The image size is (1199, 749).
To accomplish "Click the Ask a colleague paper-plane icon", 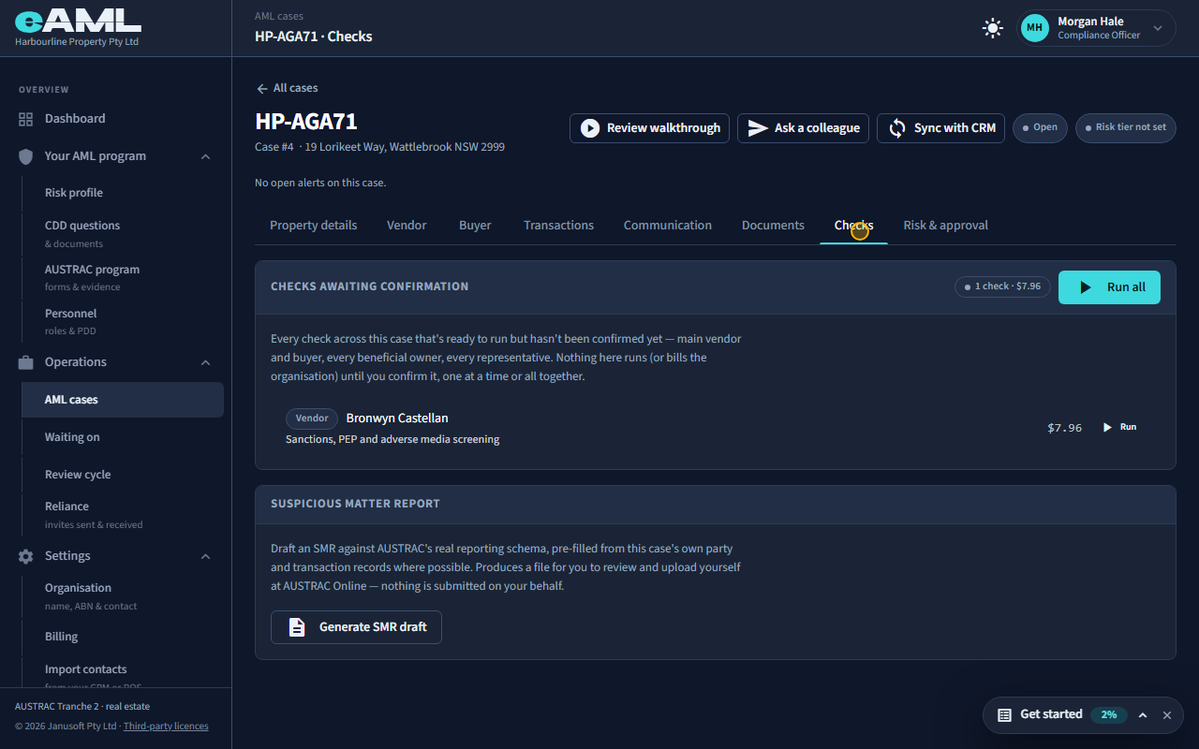I will coord(758,128).
